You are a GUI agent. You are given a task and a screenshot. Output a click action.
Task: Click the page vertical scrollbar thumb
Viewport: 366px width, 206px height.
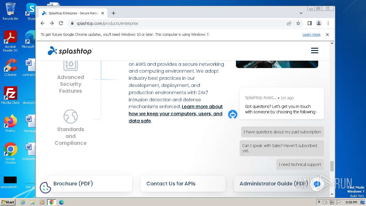point(332,166)
